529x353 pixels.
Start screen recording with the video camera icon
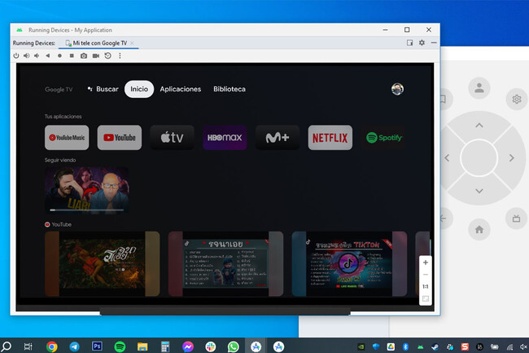pyautogui.click(x=96, y=55)
